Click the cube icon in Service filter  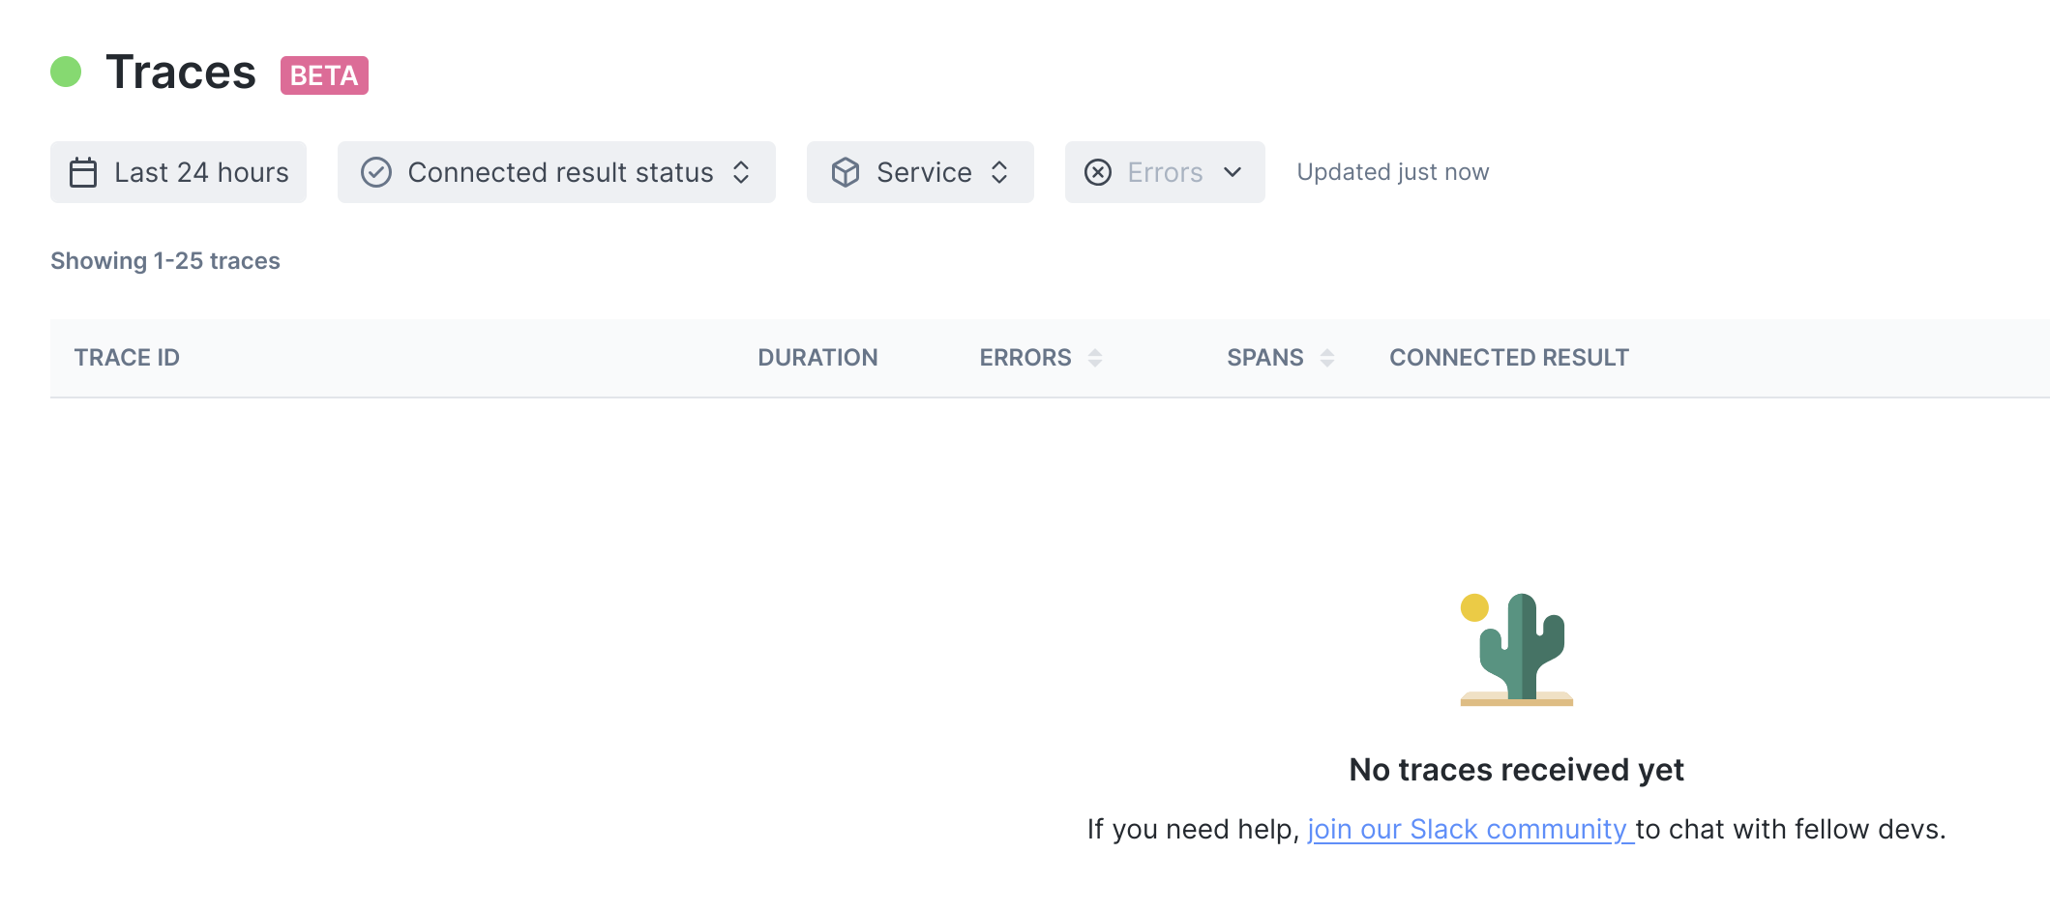846,172
